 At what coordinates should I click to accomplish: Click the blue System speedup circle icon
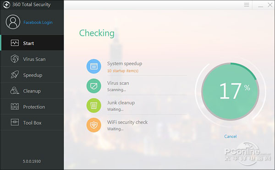tap(94, 66)
